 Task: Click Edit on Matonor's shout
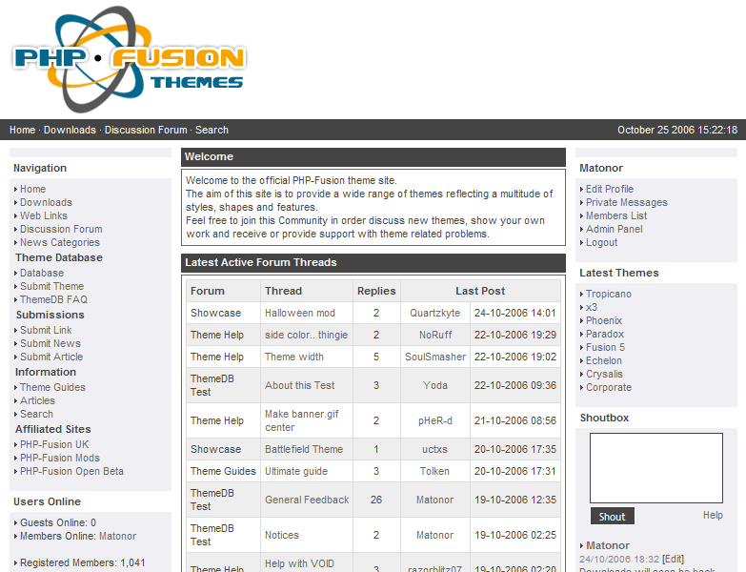[673, 559]
